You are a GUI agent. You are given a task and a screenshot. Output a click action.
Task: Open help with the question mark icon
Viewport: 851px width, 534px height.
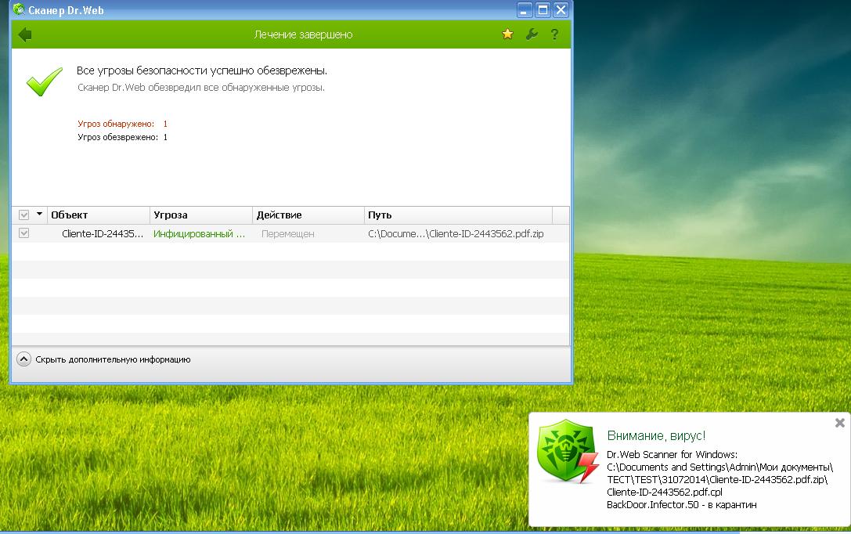pos(554,34)
